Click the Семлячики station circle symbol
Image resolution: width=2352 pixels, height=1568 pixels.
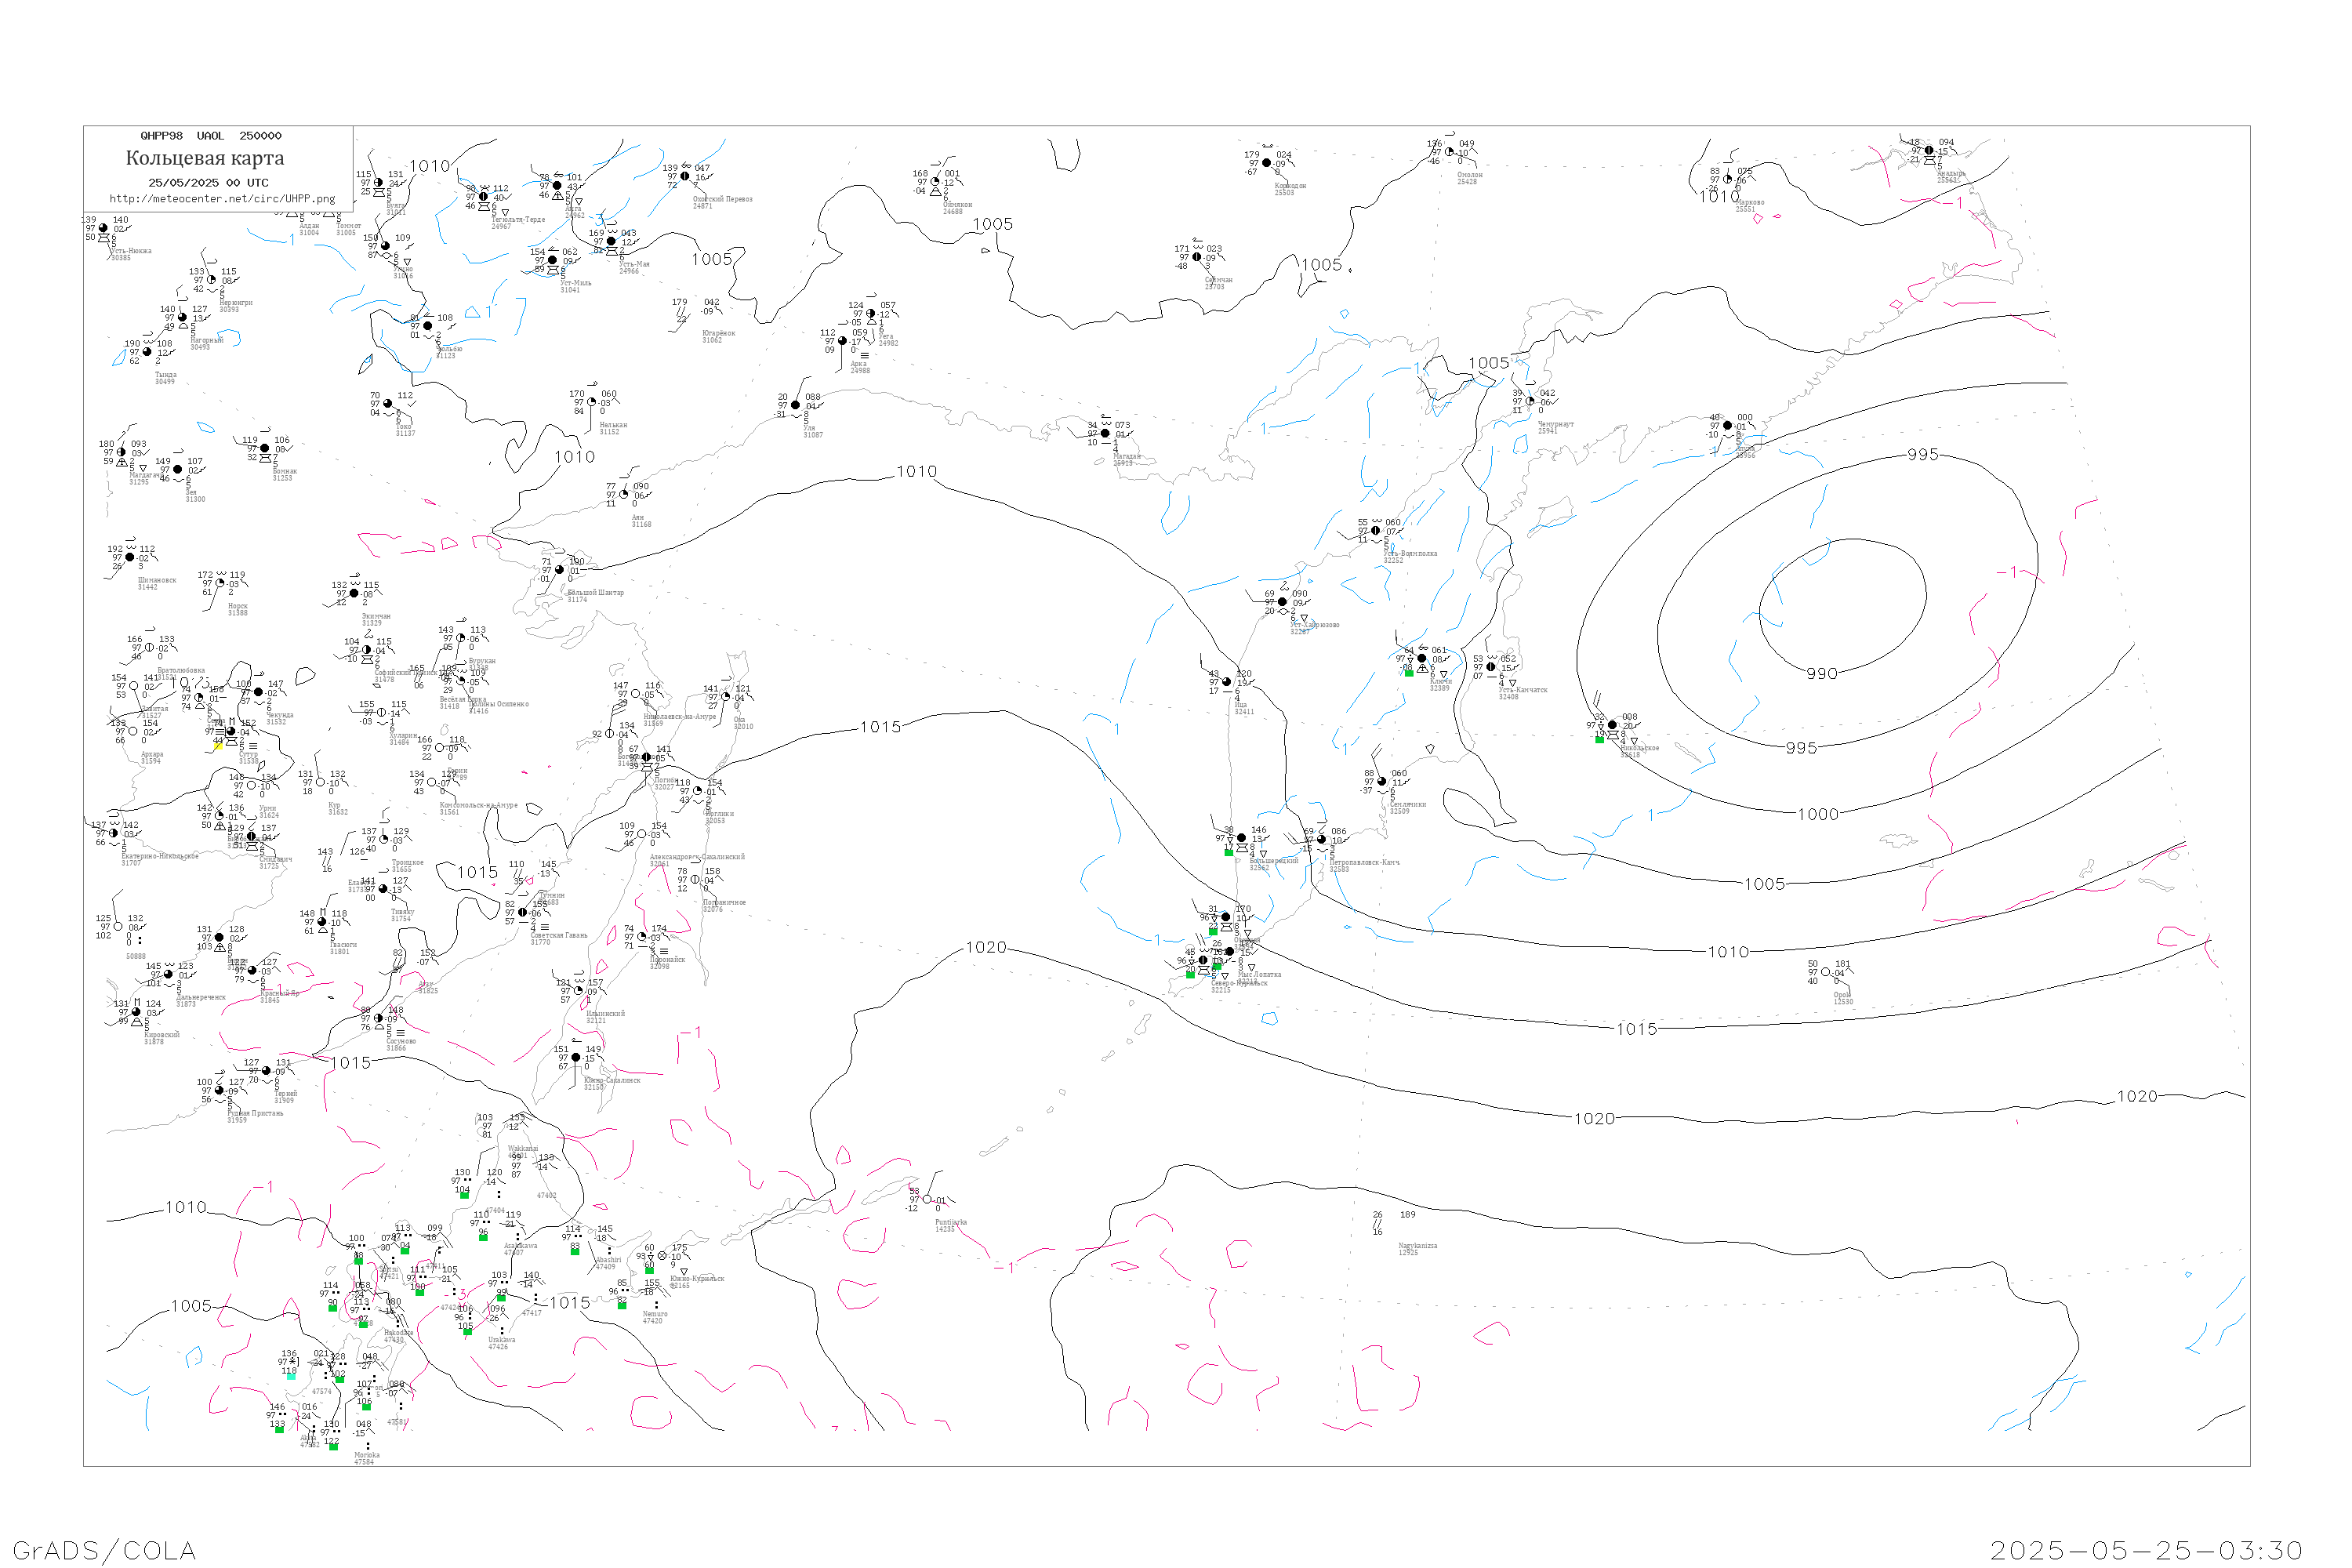click(x=1382, y=782)
